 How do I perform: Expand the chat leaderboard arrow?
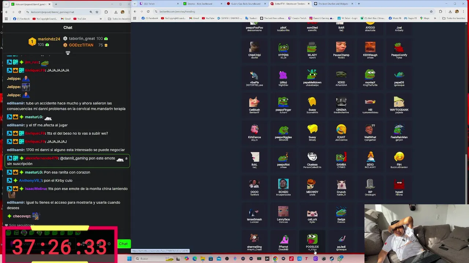(x=68, y=53)
